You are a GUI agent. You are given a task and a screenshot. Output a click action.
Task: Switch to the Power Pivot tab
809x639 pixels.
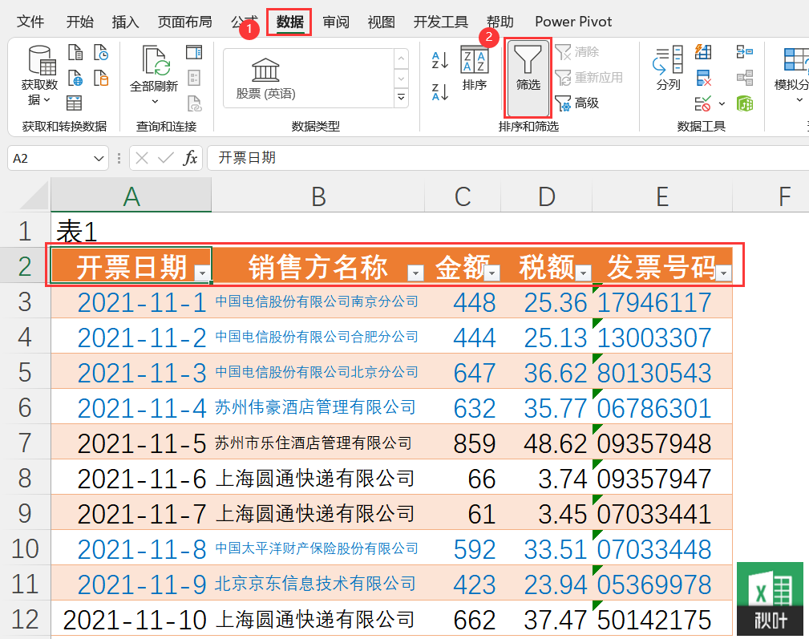573,22
